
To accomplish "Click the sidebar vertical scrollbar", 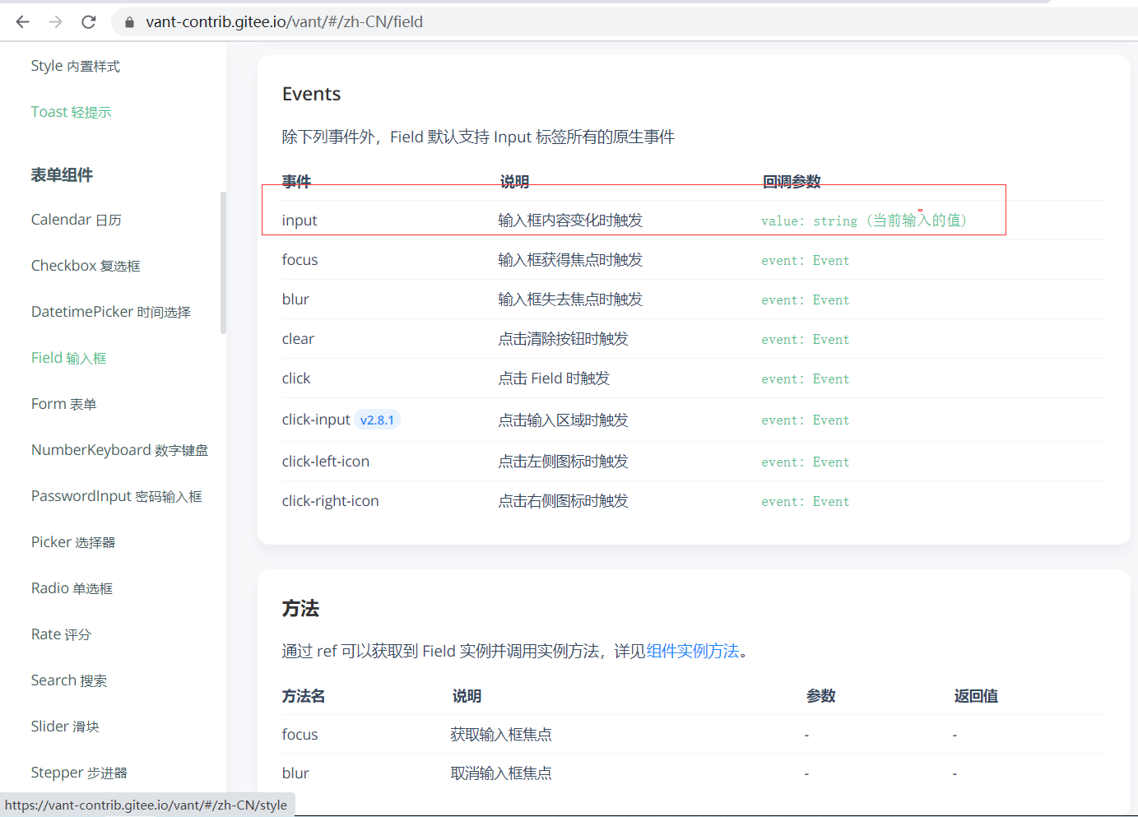I will click(x=223, y=263).
